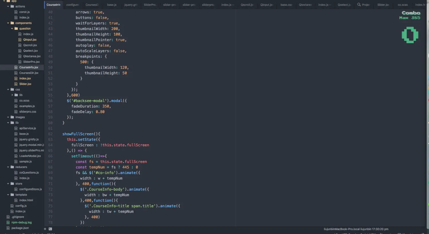Collapse the question folder chevron
The height and width of the screenshot is (234, 429).
coord(12,29)
